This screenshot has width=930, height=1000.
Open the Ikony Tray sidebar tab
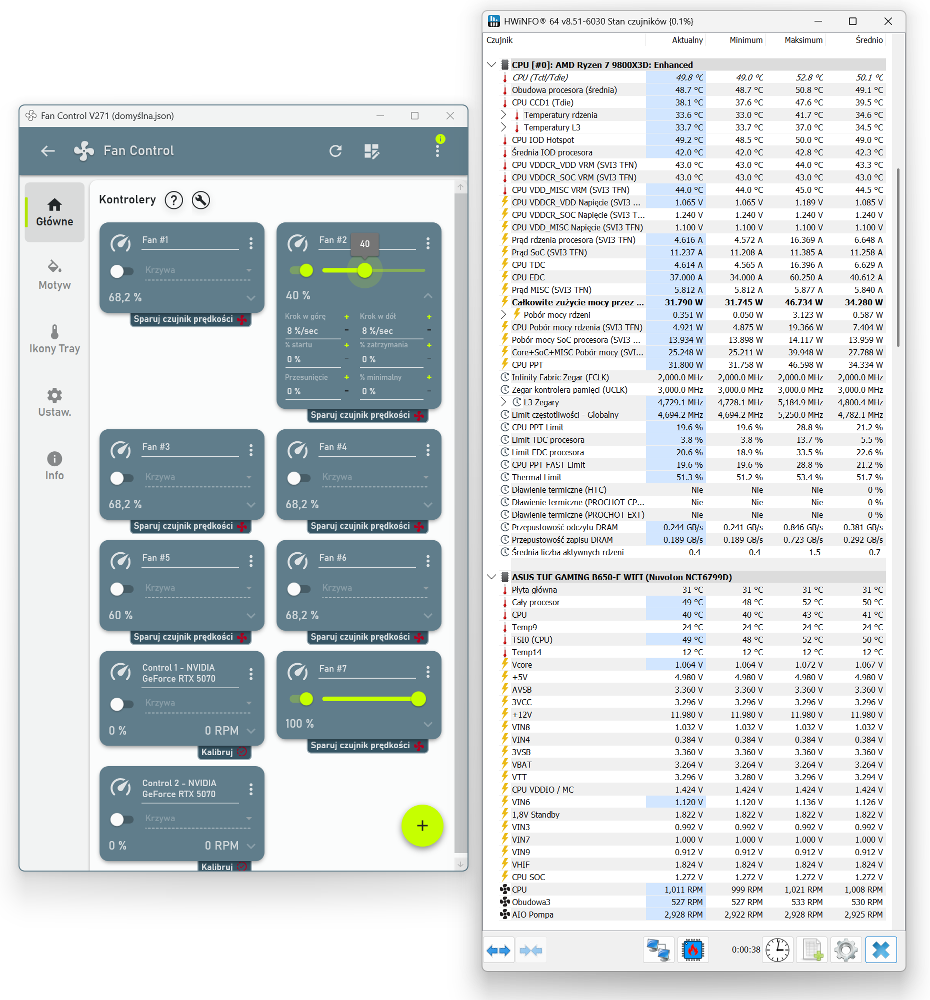click(54, 339)
